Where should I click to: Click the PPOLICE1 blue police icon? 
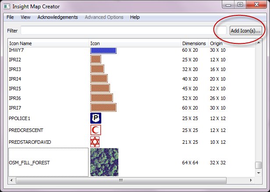pyautogui.click(x=96, y=118)
